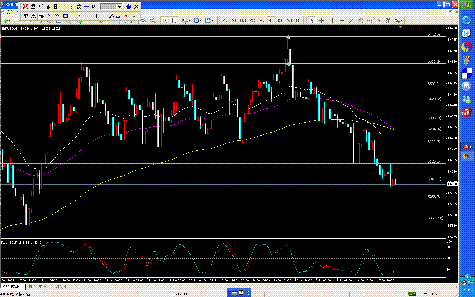Screen dimensions: 475x297
Task: Select the text tool A
Action: (x=379, y=20)
